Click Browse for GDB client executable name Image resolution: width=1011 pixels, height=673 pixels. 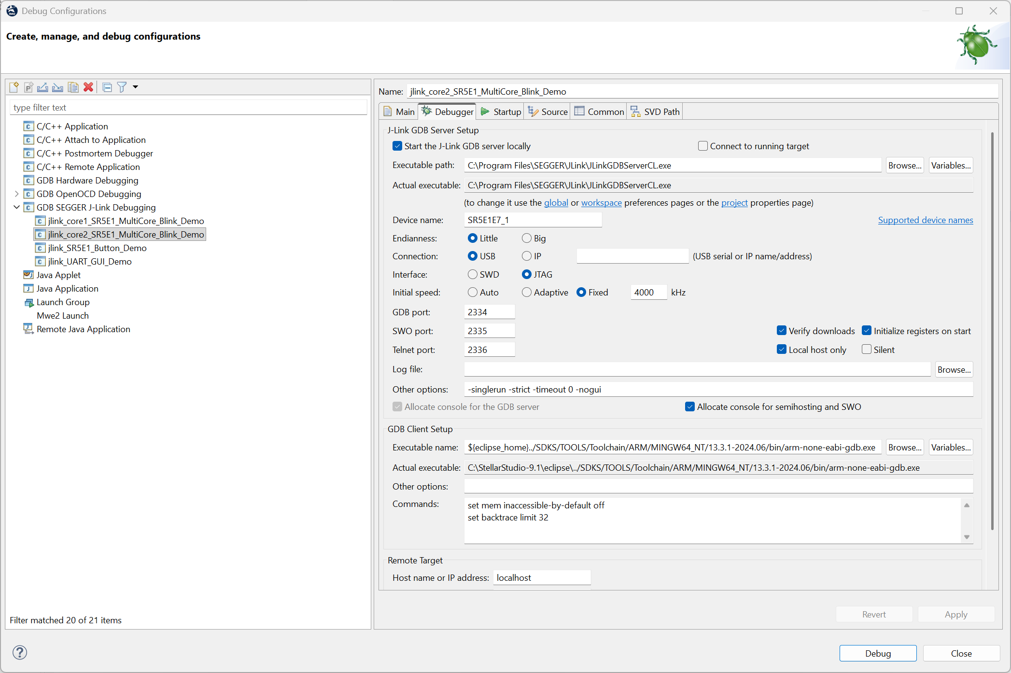tap(905, 448)
